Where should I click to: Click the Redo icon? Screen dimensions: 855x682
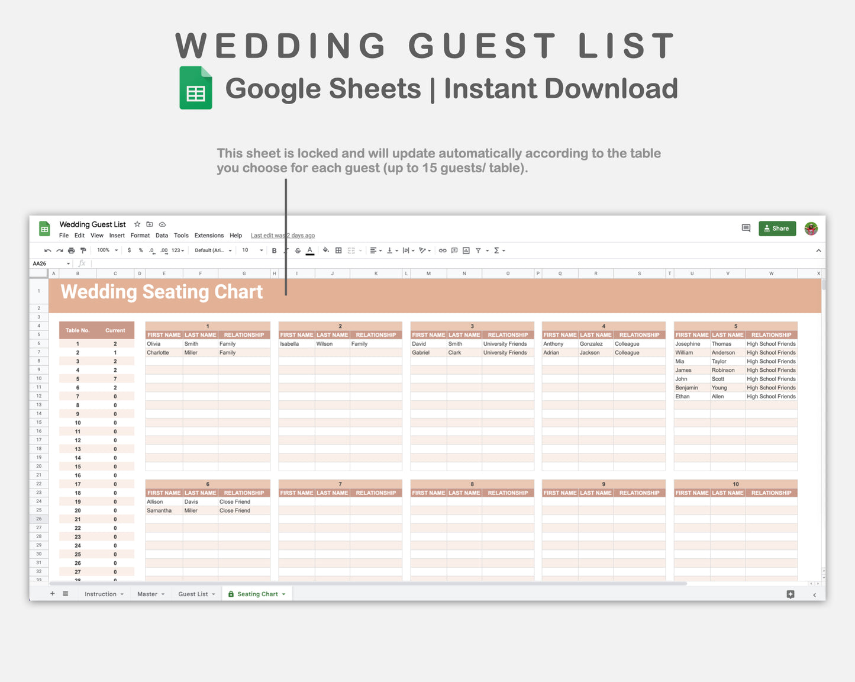(x=58, y=250)
